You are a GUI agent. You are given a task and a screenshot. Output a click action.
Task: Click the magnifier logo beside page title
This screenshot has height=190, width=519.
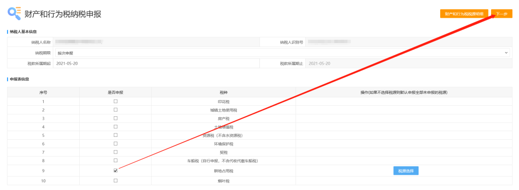[14, 13]
